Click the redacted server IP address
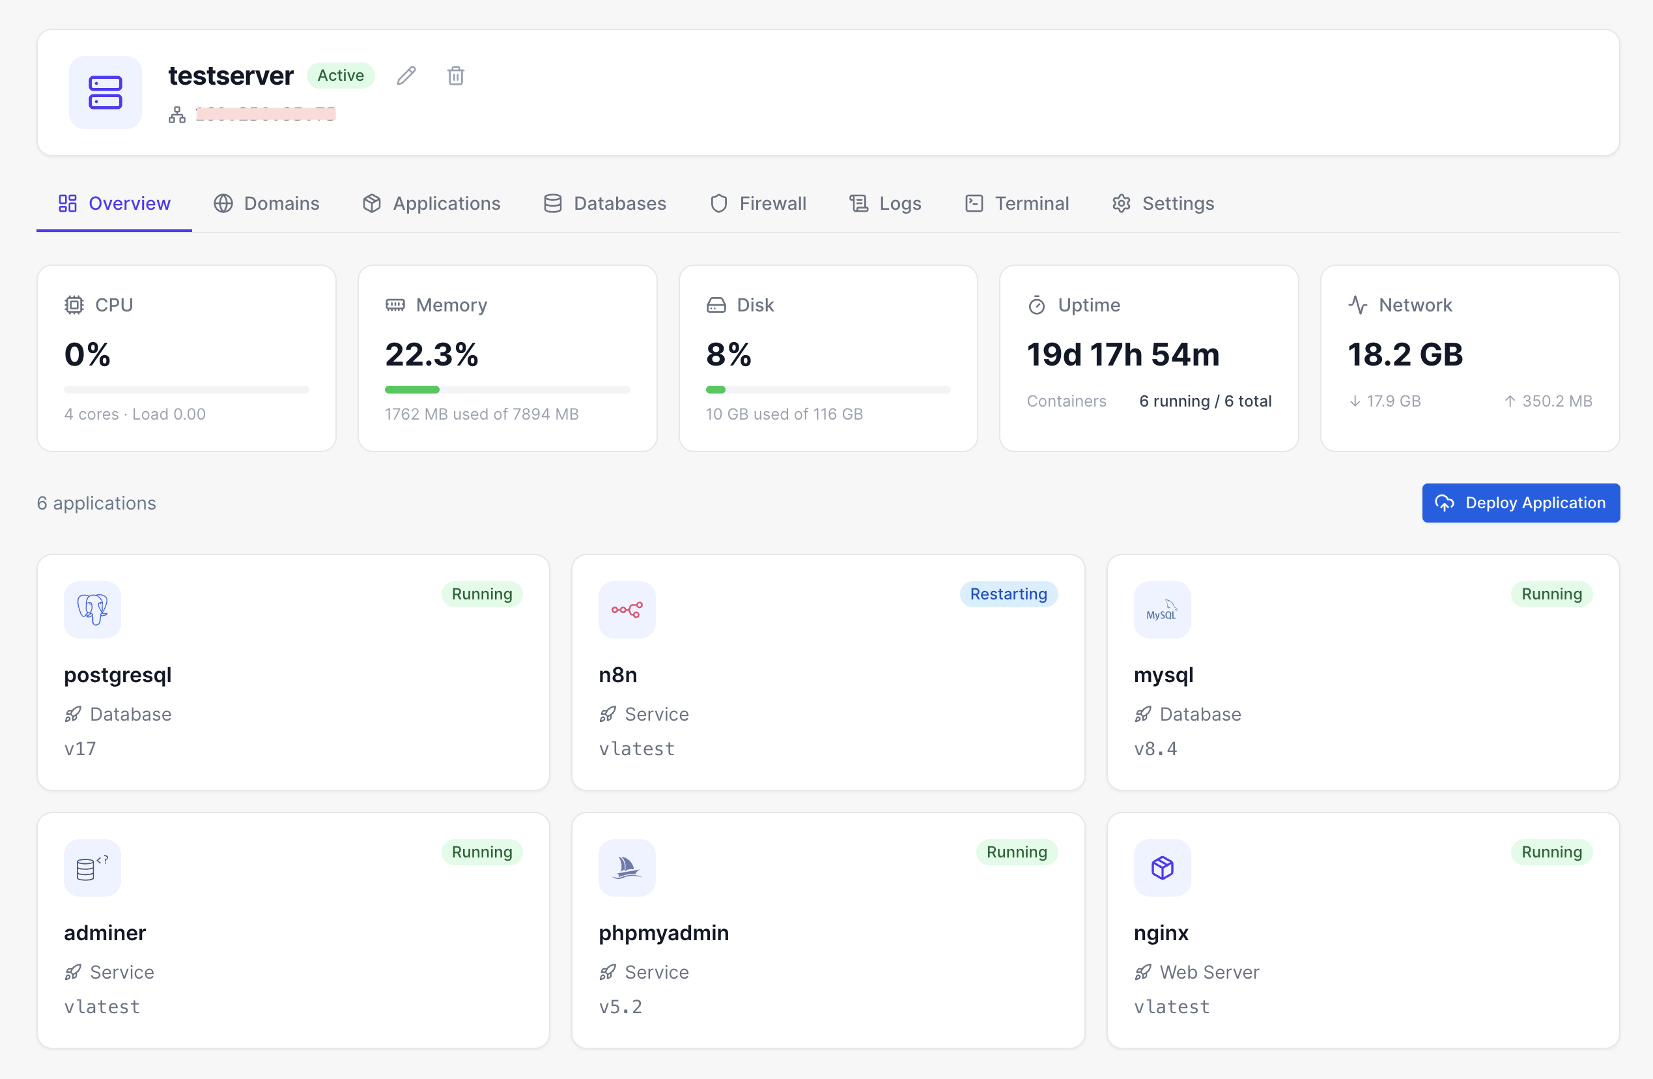 (264, 114)
